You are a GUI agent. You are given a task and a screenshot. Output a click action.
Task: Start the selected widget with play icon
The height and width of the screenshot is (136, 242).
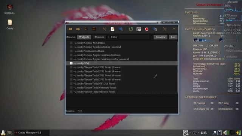click(86, 29)
